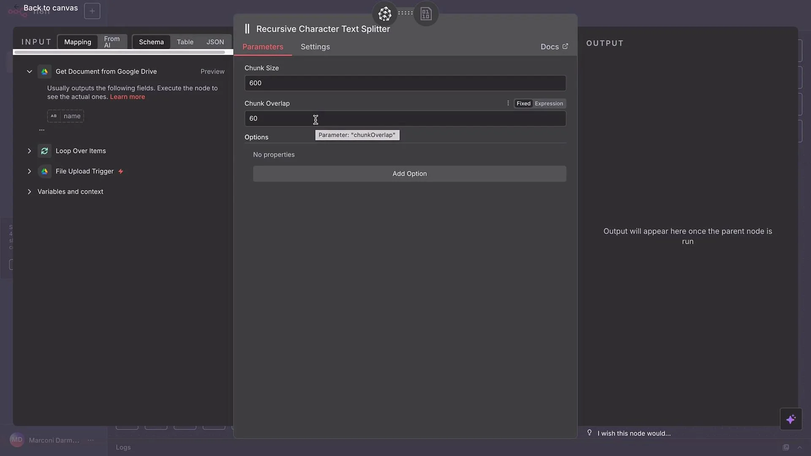Click the Add Option button

point(409,174)
